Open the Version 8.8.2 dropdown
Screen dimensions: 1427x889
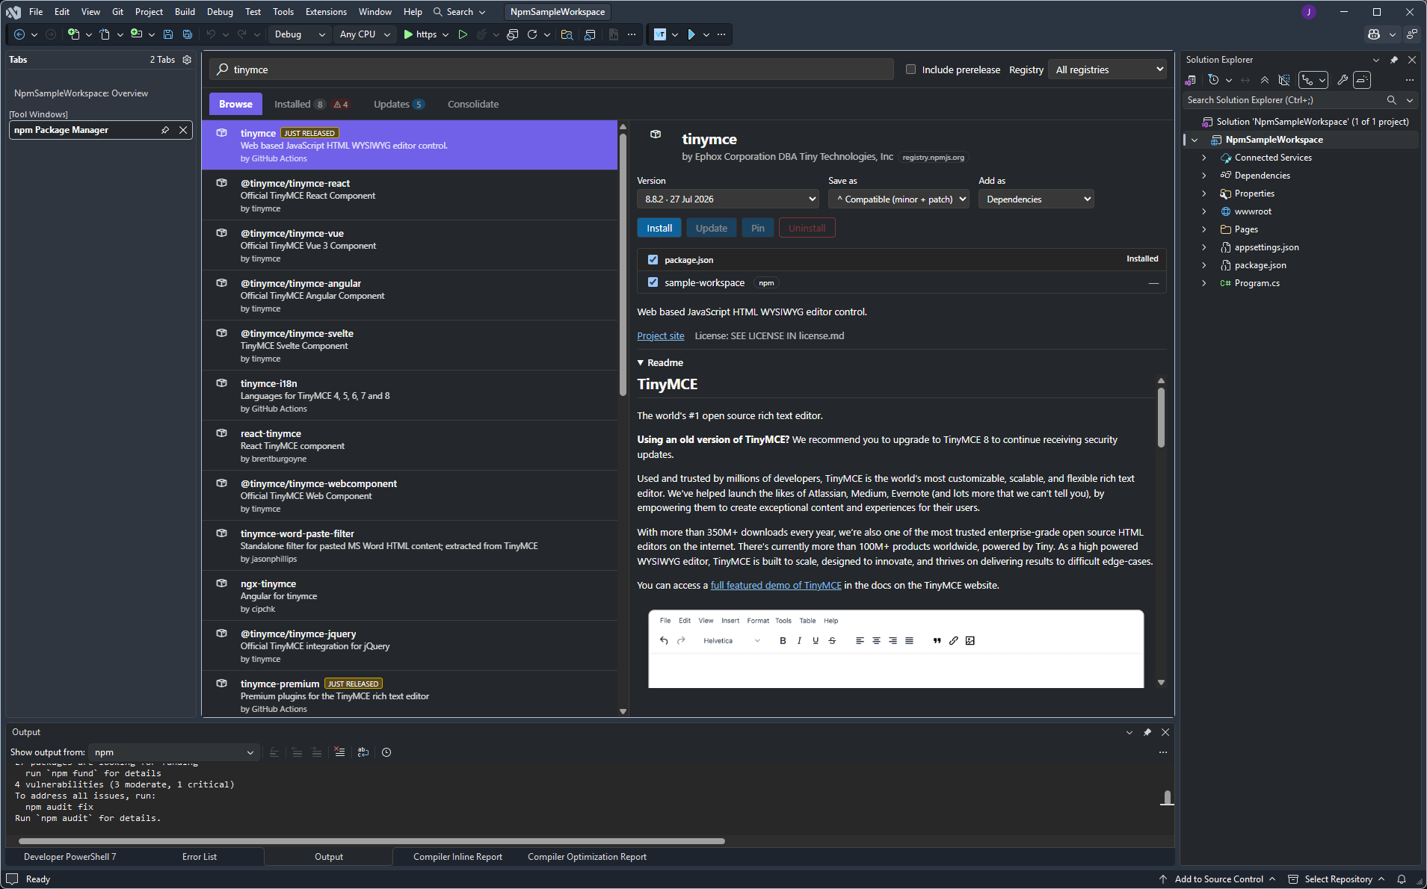[728, 199]
